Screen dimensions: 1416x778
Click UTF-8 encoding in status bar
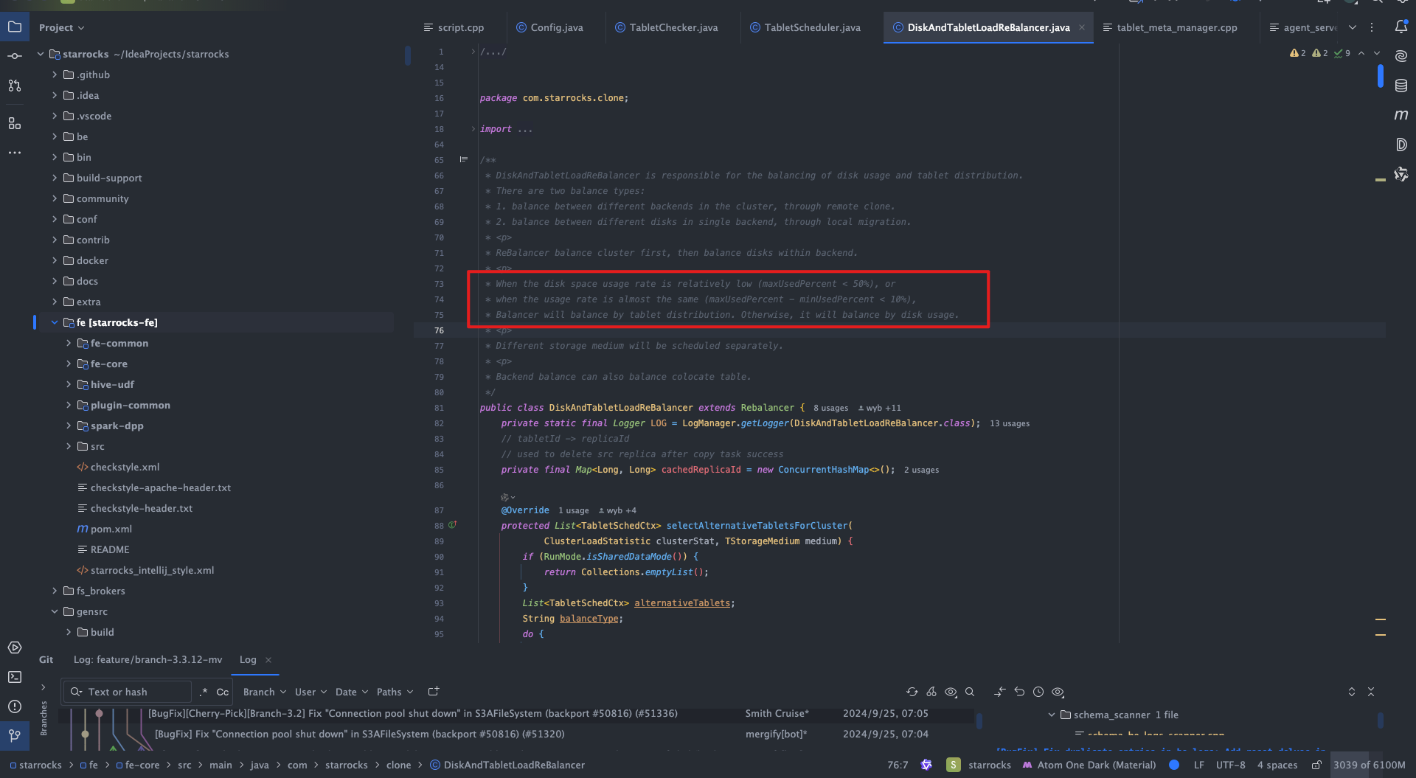click(1230, 765)
